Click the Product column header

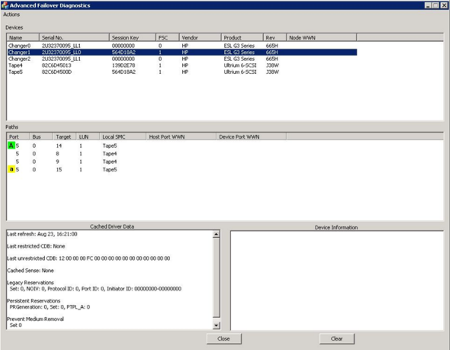[x=242, y=38]
